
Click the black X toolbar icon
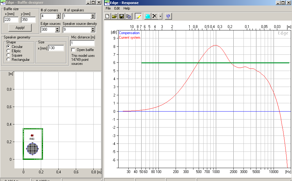tap(155, 16)
